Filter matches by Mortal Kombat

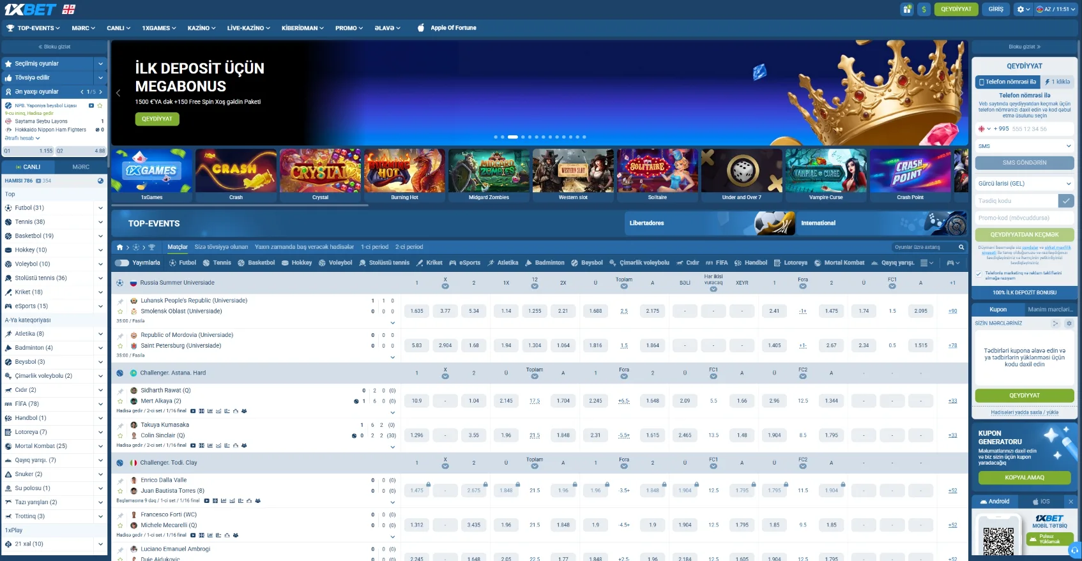click(839, 263)
